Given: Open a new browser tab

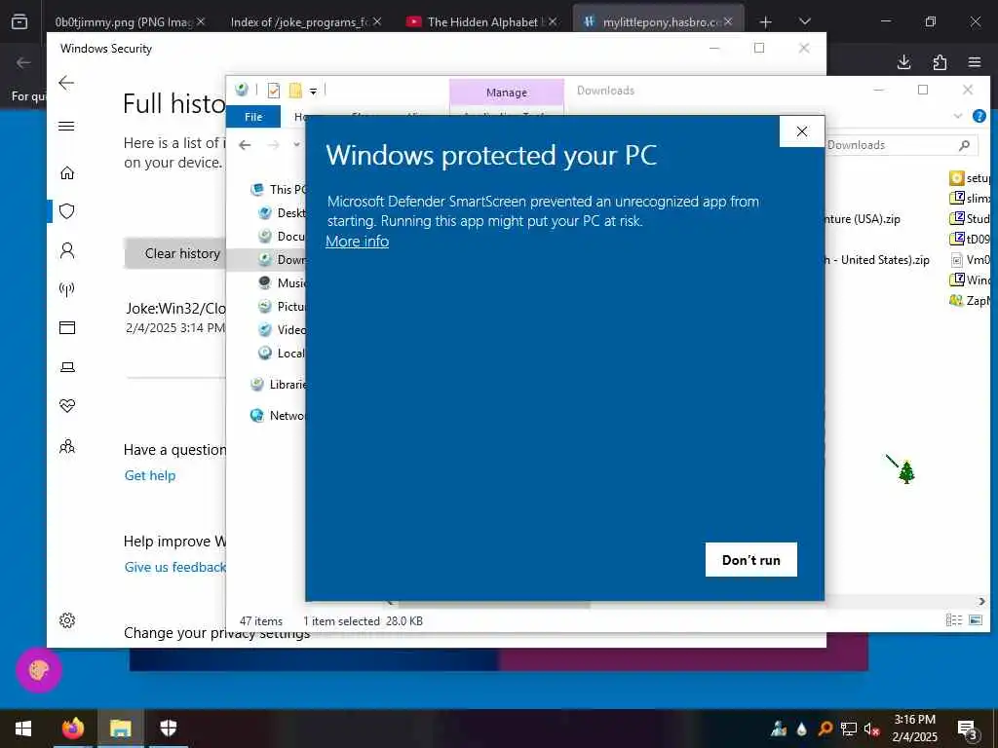Looking at the screenshot, I should coord(766,22).
